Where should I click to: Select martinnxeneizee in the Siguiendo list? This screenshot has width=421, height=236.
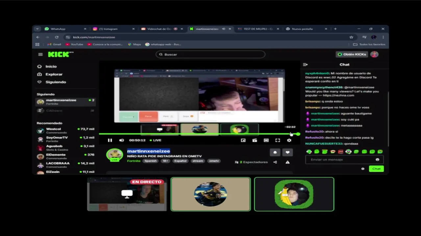click(65, 102)
